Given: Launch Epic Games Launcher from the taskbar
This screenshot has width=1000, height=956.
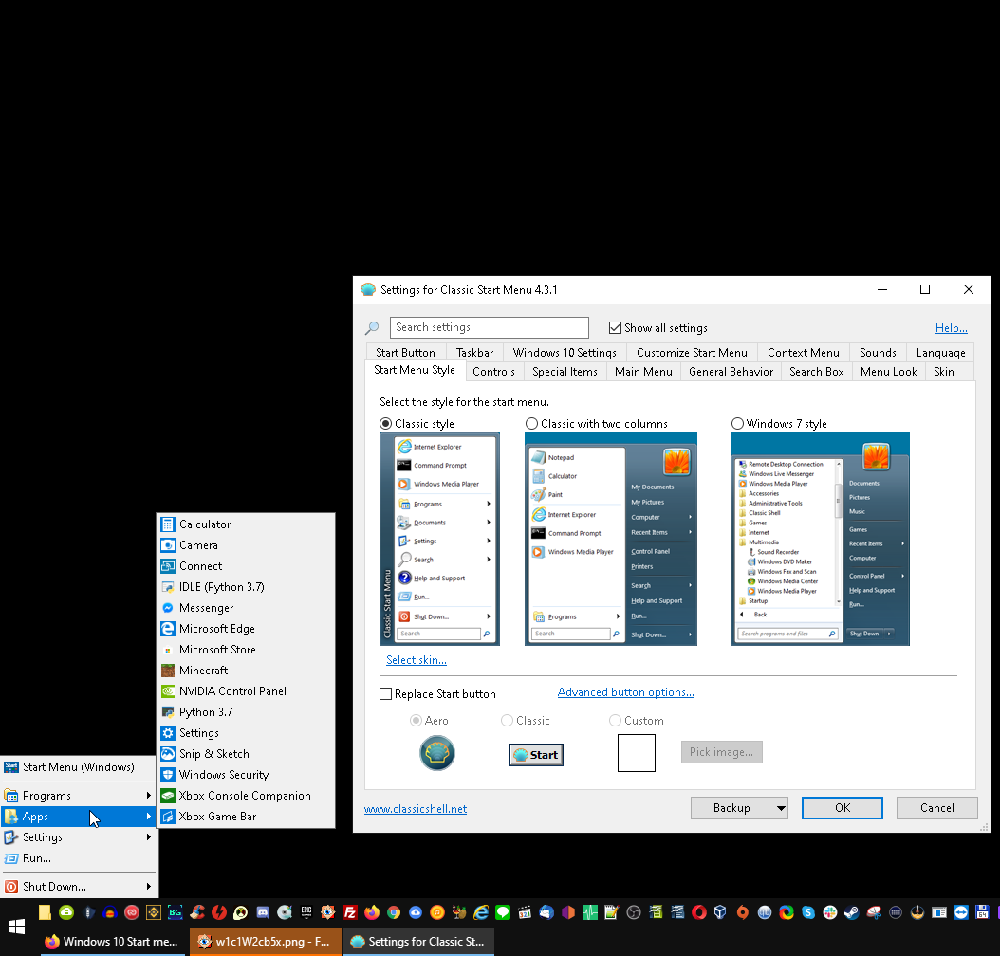Looking at the screenshot, I should click(x=306, y=912).
